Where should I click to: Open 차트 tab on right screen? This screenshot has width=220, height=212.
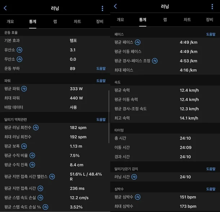187,20
